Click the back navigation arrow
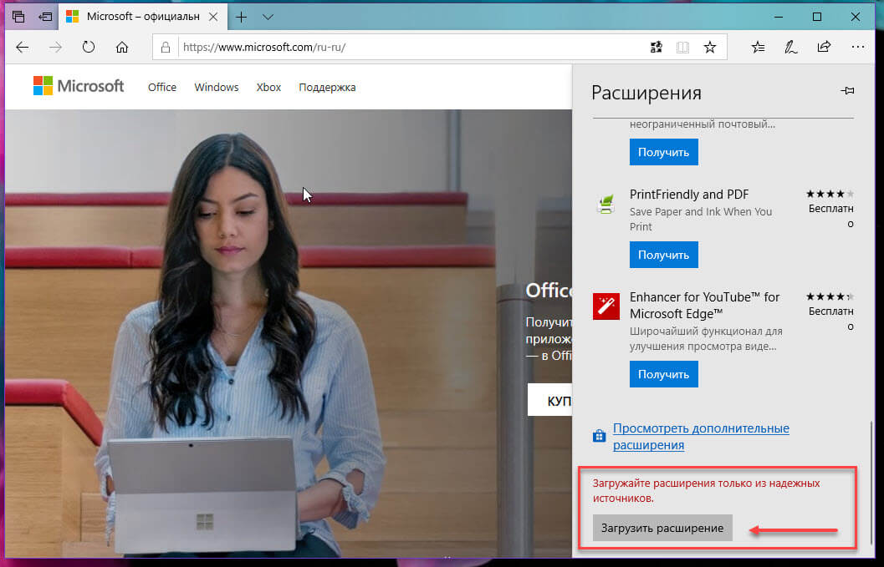The width and height of the screenshot is (884, 567). [x=22, y=48]
